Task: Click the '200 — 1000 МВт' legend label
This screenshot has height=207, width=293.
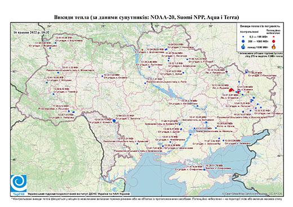Action: 258,41
